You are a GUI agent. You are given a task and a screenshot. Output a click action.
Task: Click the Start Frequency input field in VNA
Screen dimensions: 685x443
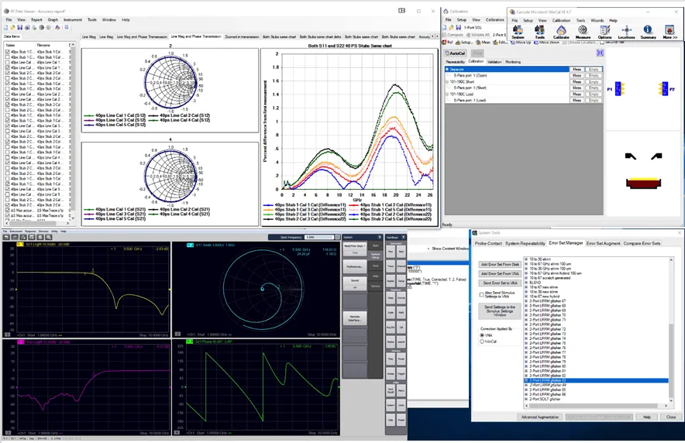coord(318,237)
